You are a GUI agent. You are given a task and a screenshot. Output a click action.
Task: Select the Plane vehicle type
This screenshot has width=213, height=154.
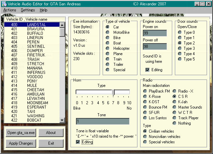pyautogui.click(x=108, y=54)
